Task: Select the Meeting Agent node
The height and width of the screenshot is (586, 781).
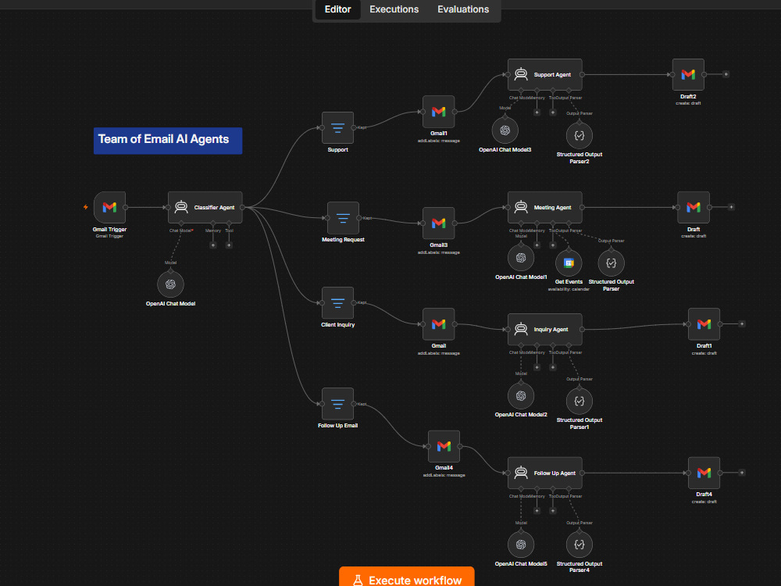Action: point(545,207)
